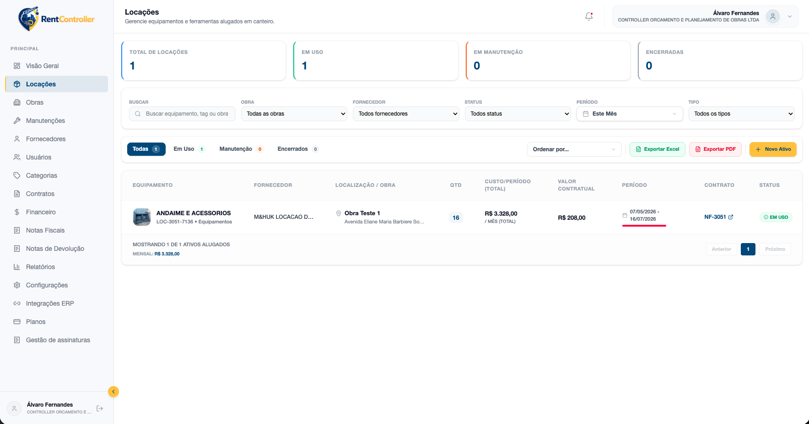Click the RentController logo
The image size is (809, 424).
pyautogui.click(x=56, y=19)
